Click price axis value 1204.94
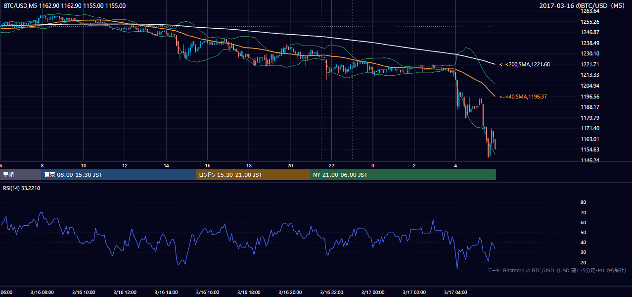The image size is (632, 297). [x=590, y=86]
